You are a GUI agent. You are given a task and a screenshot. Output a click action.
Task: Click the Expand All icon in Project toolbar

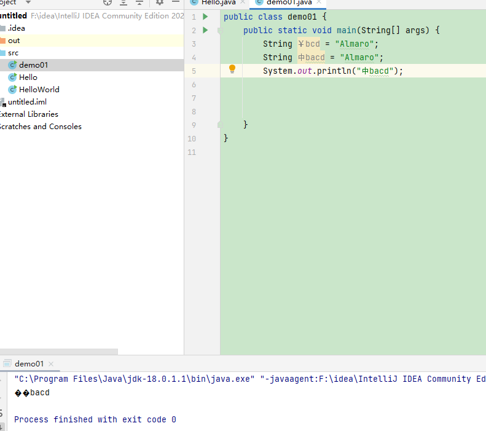(x=123, y=2)
